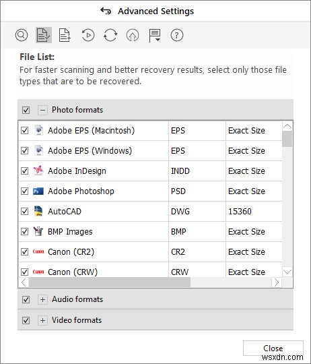Uncheck the Adobe Photoshop PSD checkbox

[x=24, y=191]
